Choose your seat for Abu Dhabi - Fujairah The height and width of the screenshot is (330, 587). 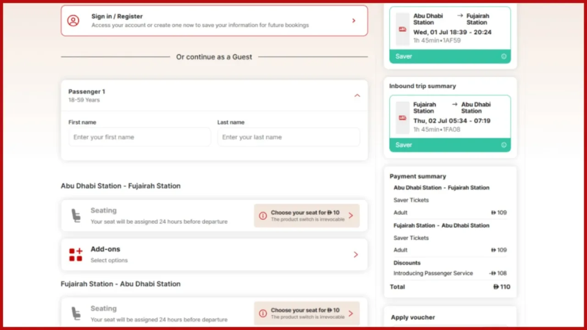click(x=307, y=215)
